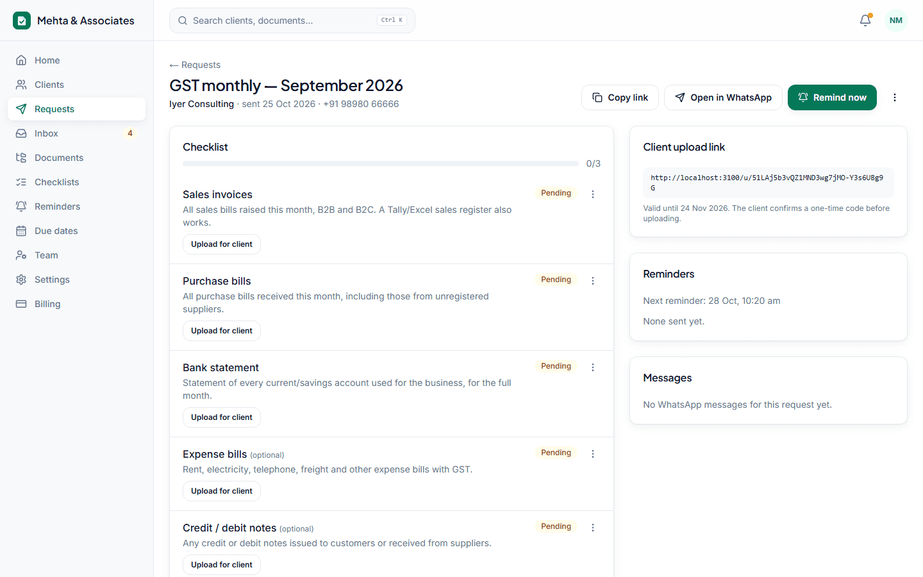Open the Purchase bills item menu
Viewport: 923px width, 577px height.
[593, 281]
